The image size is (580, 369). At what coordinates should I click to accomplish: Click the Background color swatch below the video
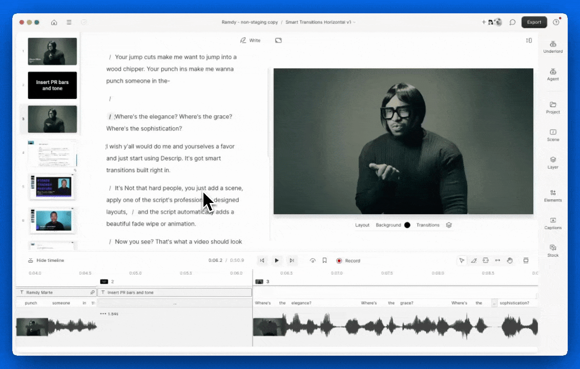coord(407,225)
